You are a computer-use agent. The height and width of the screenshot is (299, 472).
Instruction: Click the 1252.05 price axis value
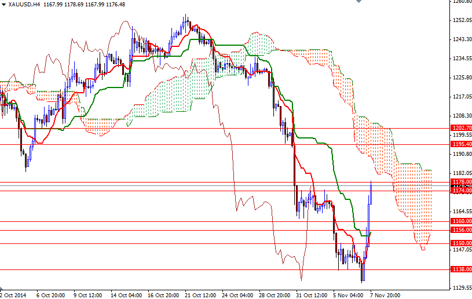(462, 20)
